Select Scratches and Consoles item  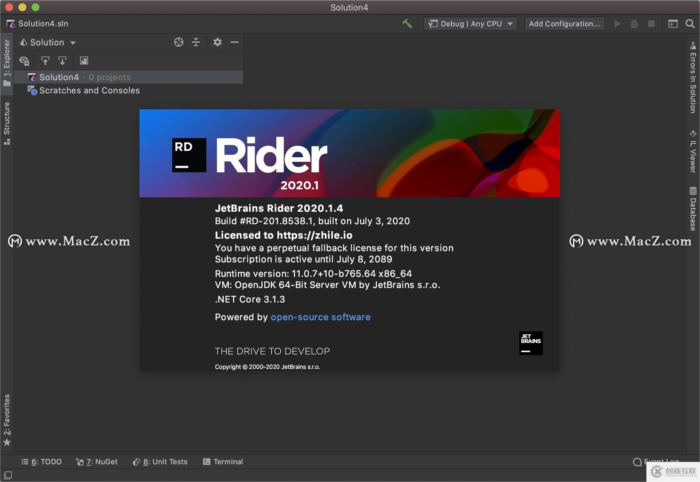[x=89, y=90]
